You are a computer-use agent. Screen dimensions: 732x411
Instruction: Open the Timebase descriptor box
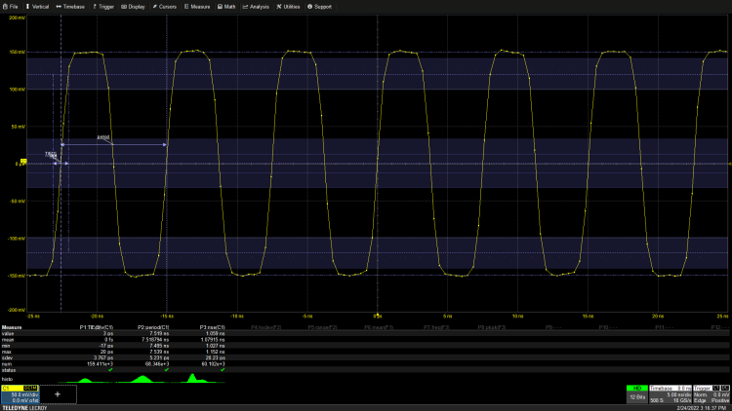coord(670,393)
